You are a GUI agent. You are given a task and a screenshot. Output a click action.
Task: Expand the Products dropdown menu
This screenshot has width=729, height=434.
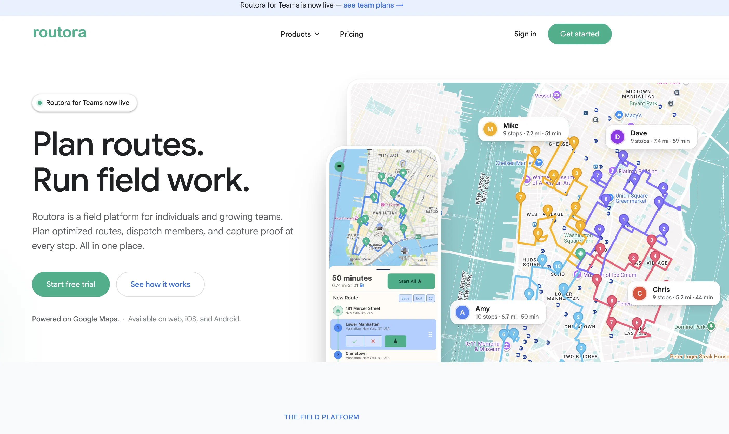(x=300, y=34)
